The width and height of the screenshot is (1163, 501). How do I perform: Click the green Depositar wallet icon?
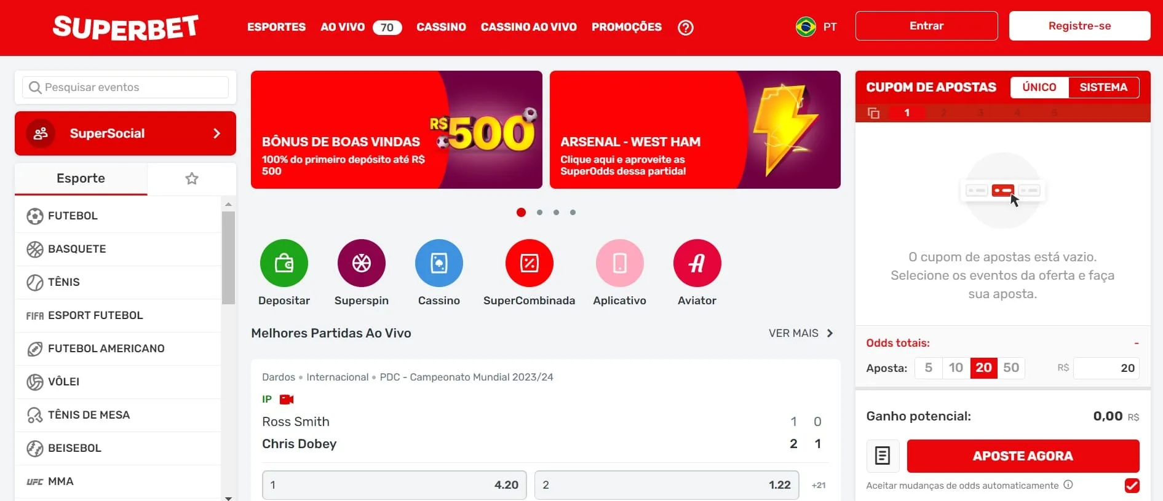click(284, 263)
